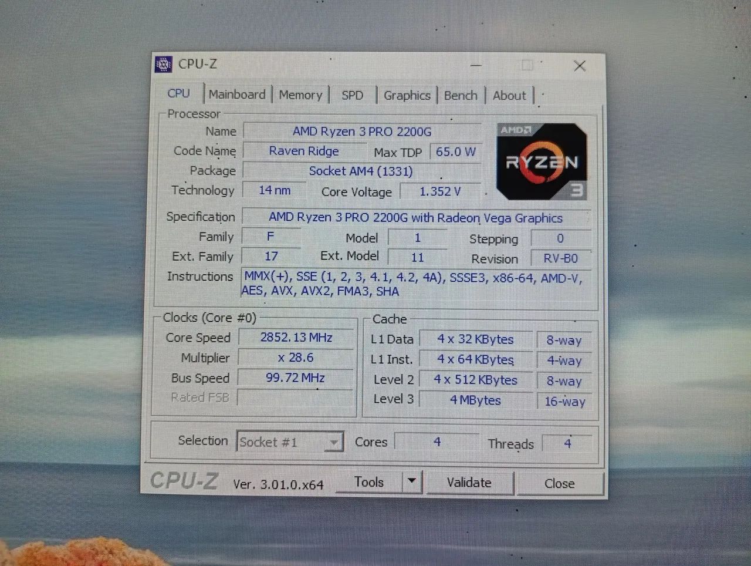Image resolution: width=751 pixels, height=566 pixels.
Task: Click the Validate button
Action: click(469, 483)
